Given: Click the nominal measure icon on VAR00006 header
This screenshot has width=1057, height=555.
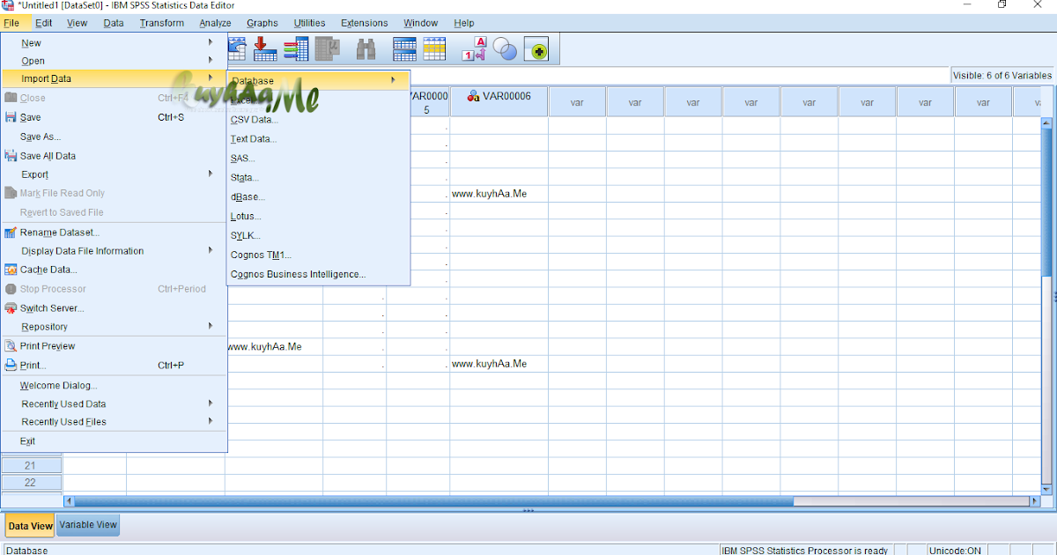Looking at the screenshot, I should coord(473,96).
